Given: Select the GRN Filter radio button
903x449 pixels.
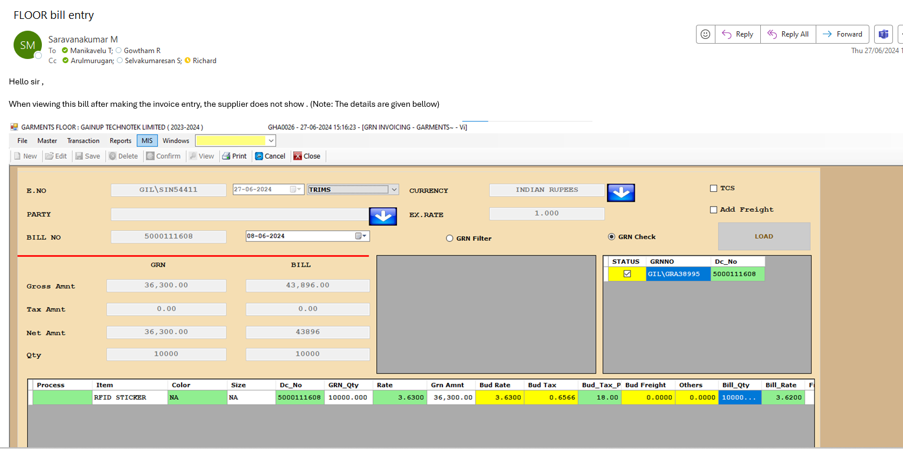Looking at the screenshot, I should [x=449, y=238].
